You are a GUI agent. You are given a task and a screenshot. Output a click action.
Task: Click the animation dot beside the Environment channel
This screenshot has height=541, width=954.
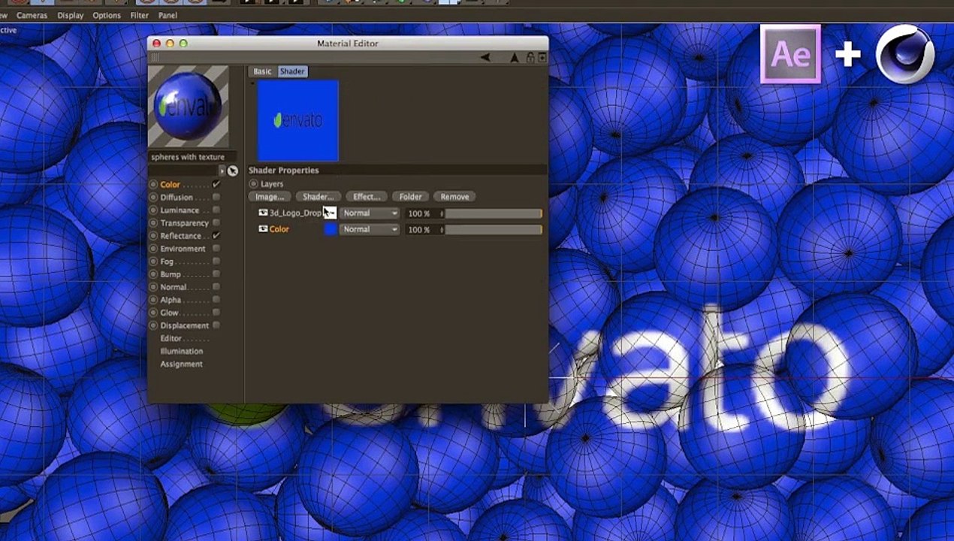[x=153, y=249]
